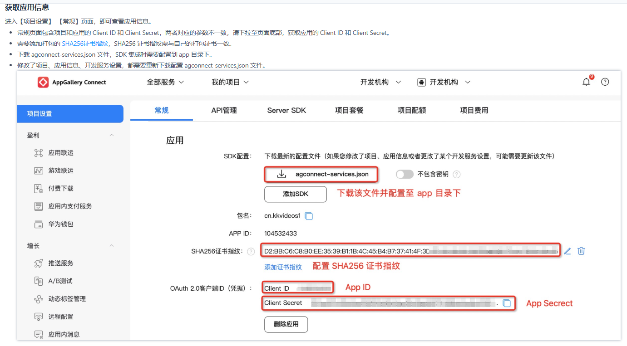The height and width of the screenshot is (346, 627).
Task: Click the 付费下载 sidebar icon
Action: pos(39,188)
